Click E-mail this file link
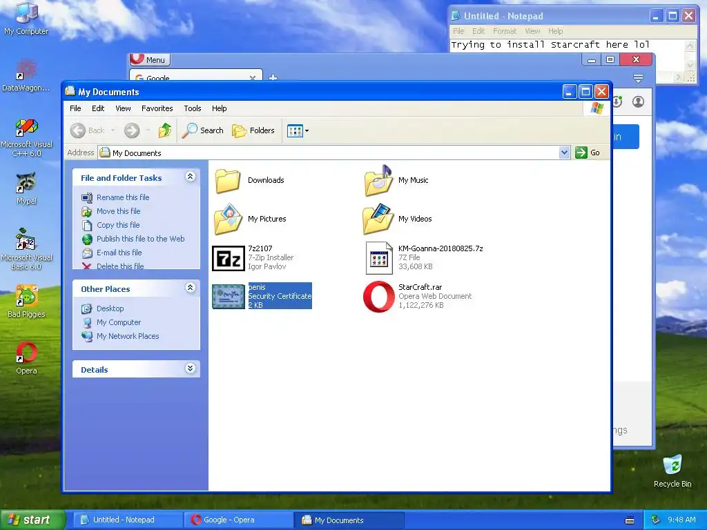The height and width of the screenshot is (530, 707). point(119,253)
